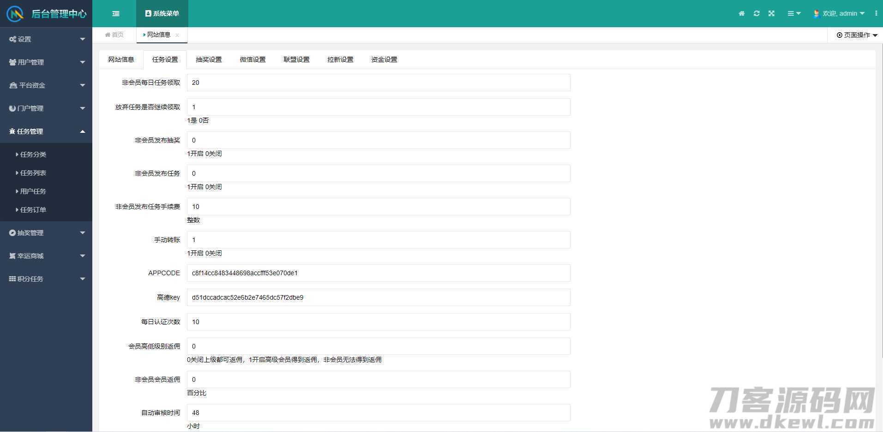Open the admin user dropdown
This screenshot has height=432, width=883.
pyautogui.click(x=839, y=13)
